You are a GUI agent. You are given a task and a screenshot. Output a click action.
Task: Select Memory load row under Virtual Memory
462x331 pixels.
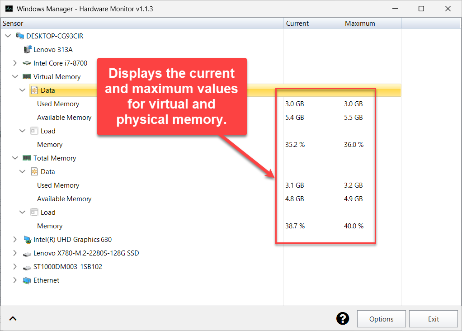point(50,144)
